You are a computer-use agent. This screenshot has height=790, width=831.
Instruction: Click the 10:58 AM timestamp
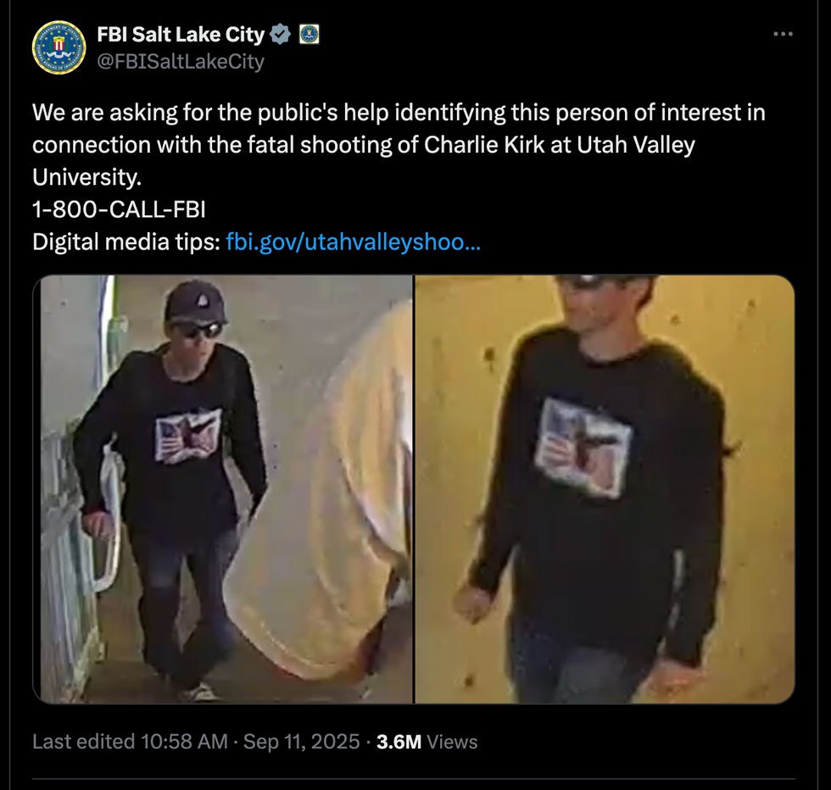point(185,742)
